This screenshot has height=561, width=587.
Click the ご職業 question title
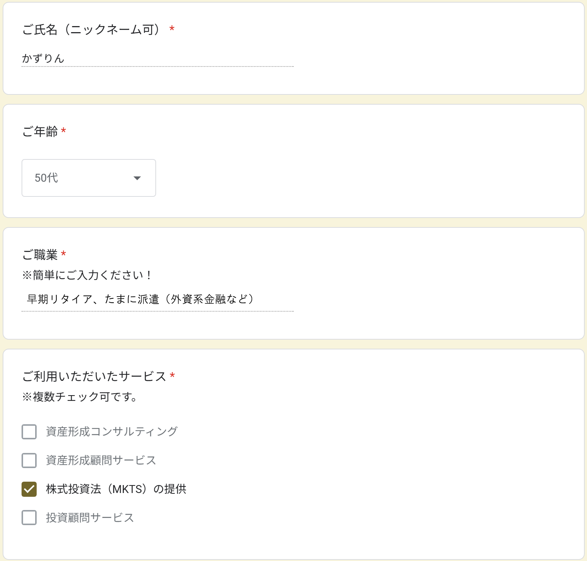click(x=40, y=255)
